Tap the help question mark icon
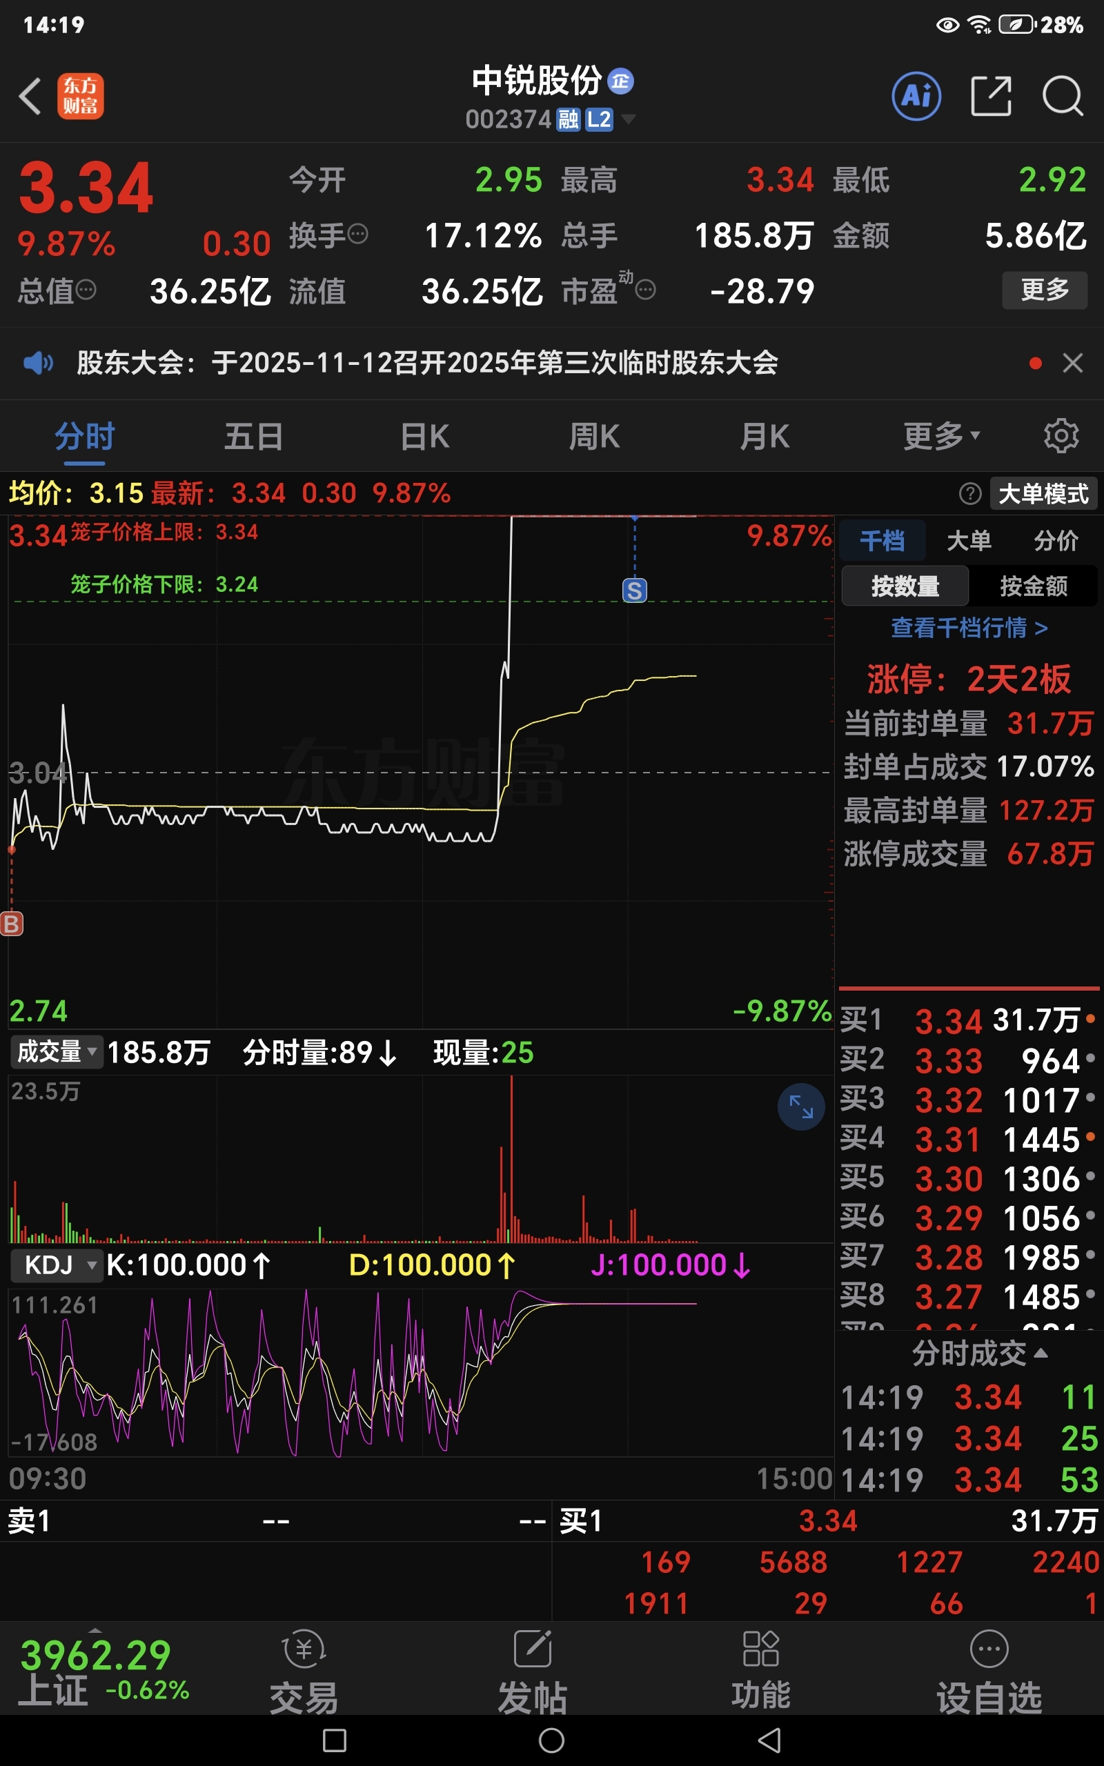 pyautogui.click(x=969, y=494)
